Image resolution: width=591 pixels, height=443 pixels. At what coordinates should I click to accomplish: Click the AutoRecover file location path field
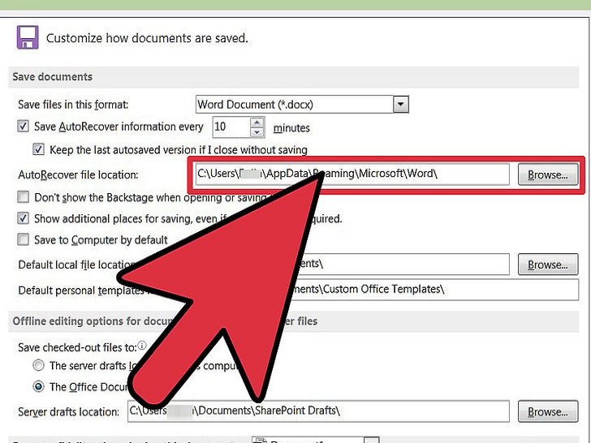tap(352, 174)
